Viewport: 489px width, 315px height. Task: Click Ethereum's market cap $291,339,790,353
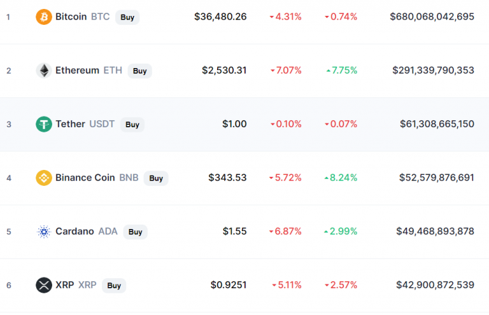click(x=433, y=70)
